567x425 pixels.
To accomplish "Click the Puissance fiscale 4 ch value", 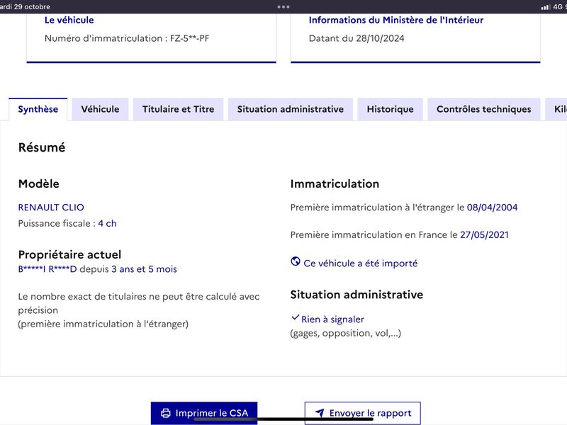I will (107, 223).
